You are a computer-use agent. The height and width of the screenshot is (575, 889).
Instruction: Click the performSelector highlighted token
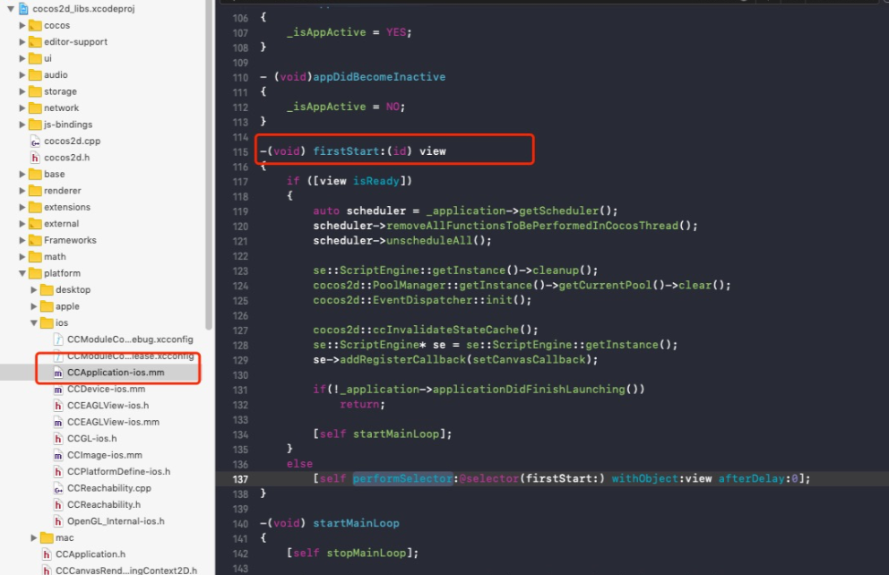click(x=402, y=478)
